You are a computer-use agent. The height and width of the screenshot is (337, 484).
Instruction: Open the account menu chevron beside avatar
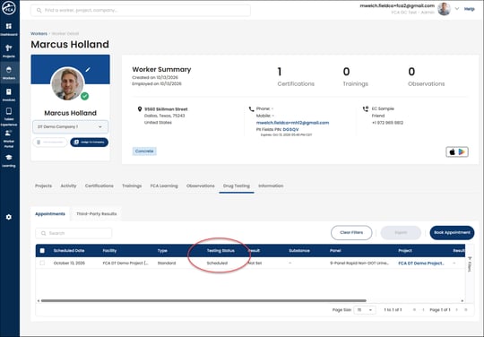pyautogui.click(x=457, y=9)
